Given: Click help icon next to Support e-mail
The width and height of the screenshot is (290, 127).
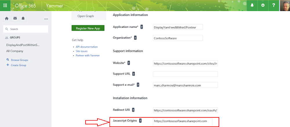Looking at the screenshot, I should 138,85.
